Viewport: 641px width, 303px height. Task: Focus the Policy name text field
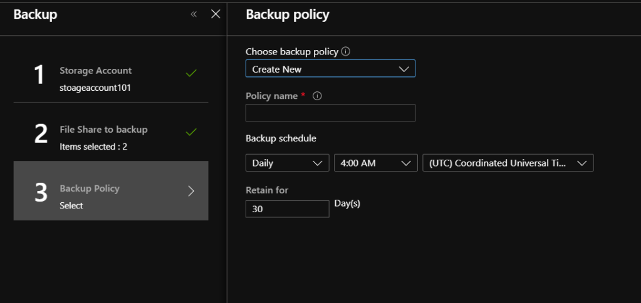point(330,113)
